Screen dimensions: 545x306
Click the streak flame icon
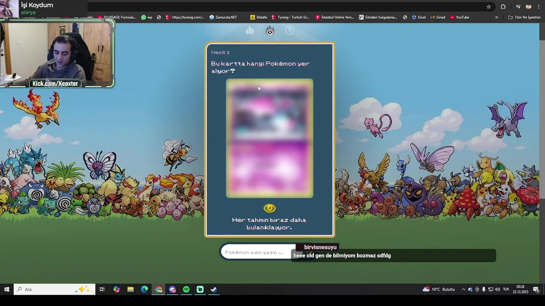pyautogui.click(x=270, y=31)
